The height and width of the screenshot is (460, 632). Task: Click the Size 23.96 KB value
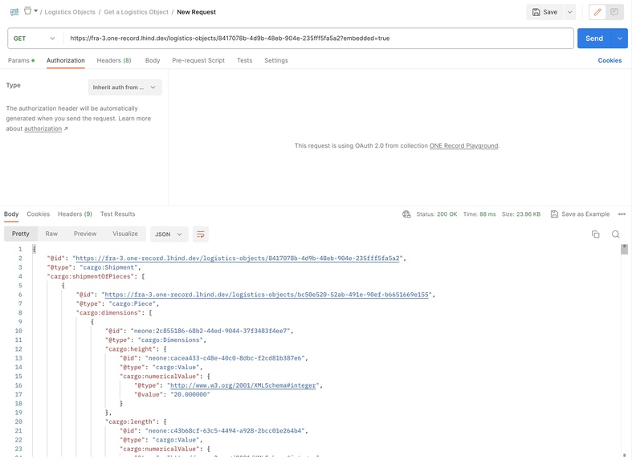pos(520,214)
